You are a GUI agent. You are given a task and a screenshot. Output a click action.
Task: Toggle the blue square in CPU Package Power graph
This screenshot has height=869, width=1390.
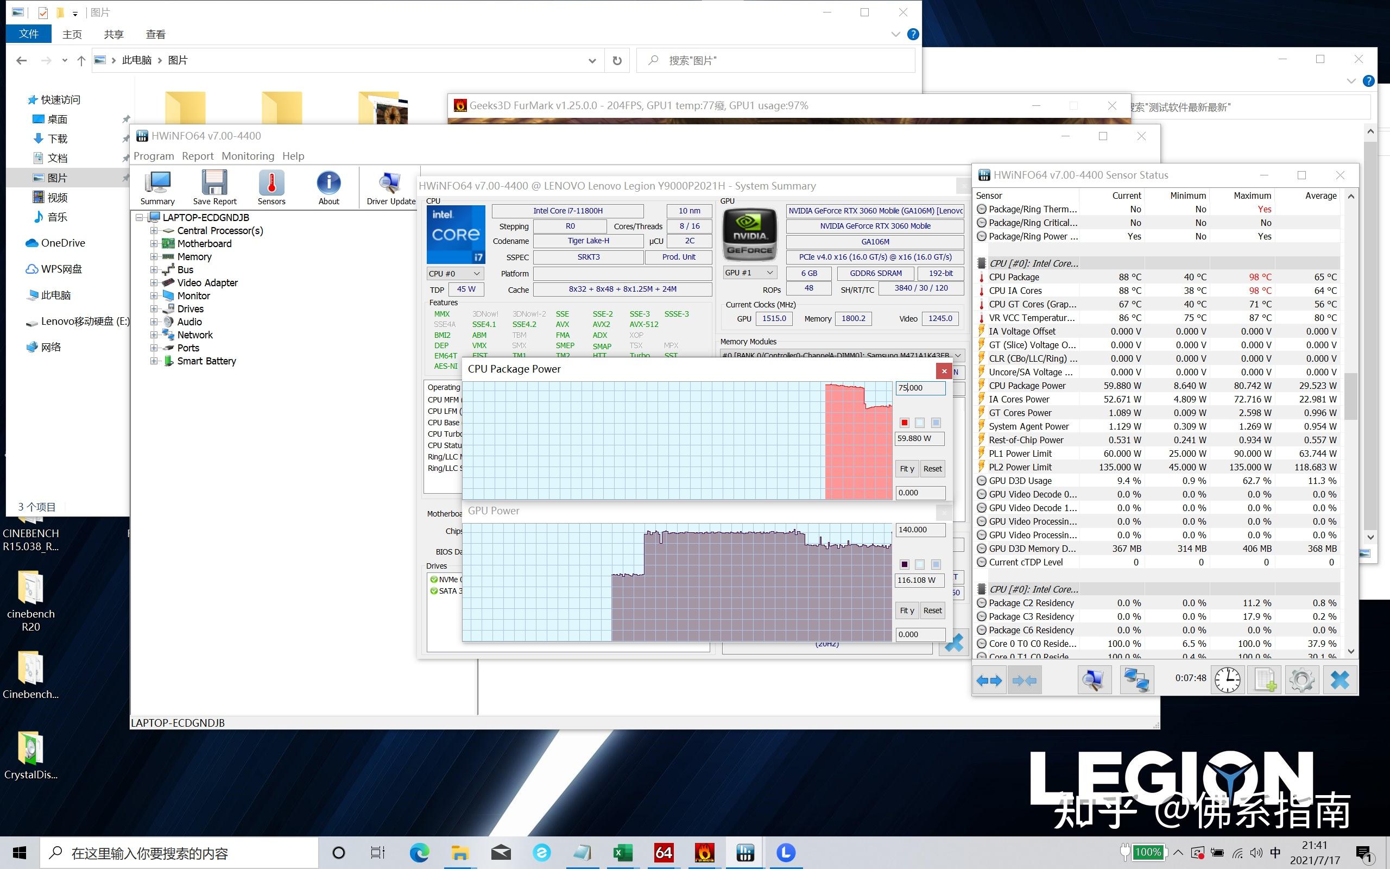pyautogui.click(x=936, y=423)
